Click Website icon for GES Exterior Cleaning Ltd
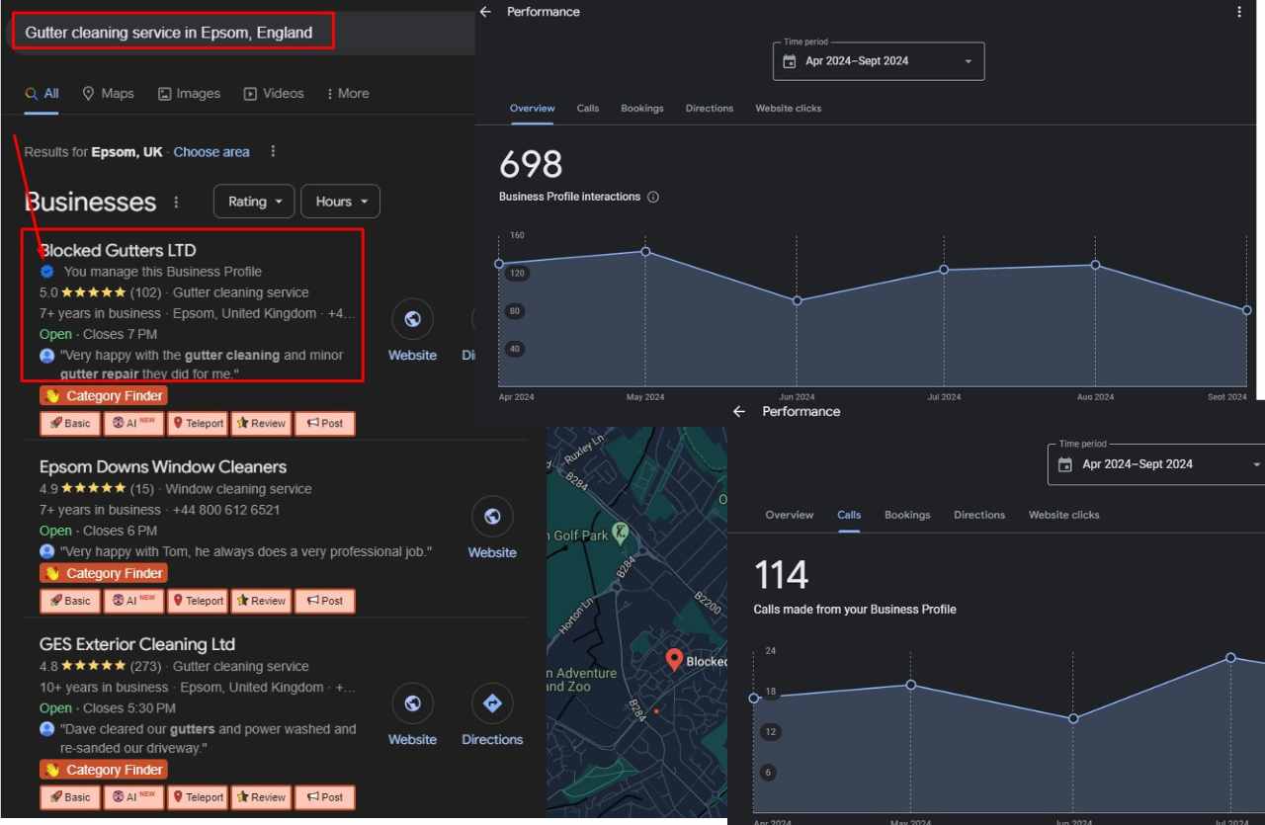 [x=412, y=703]
